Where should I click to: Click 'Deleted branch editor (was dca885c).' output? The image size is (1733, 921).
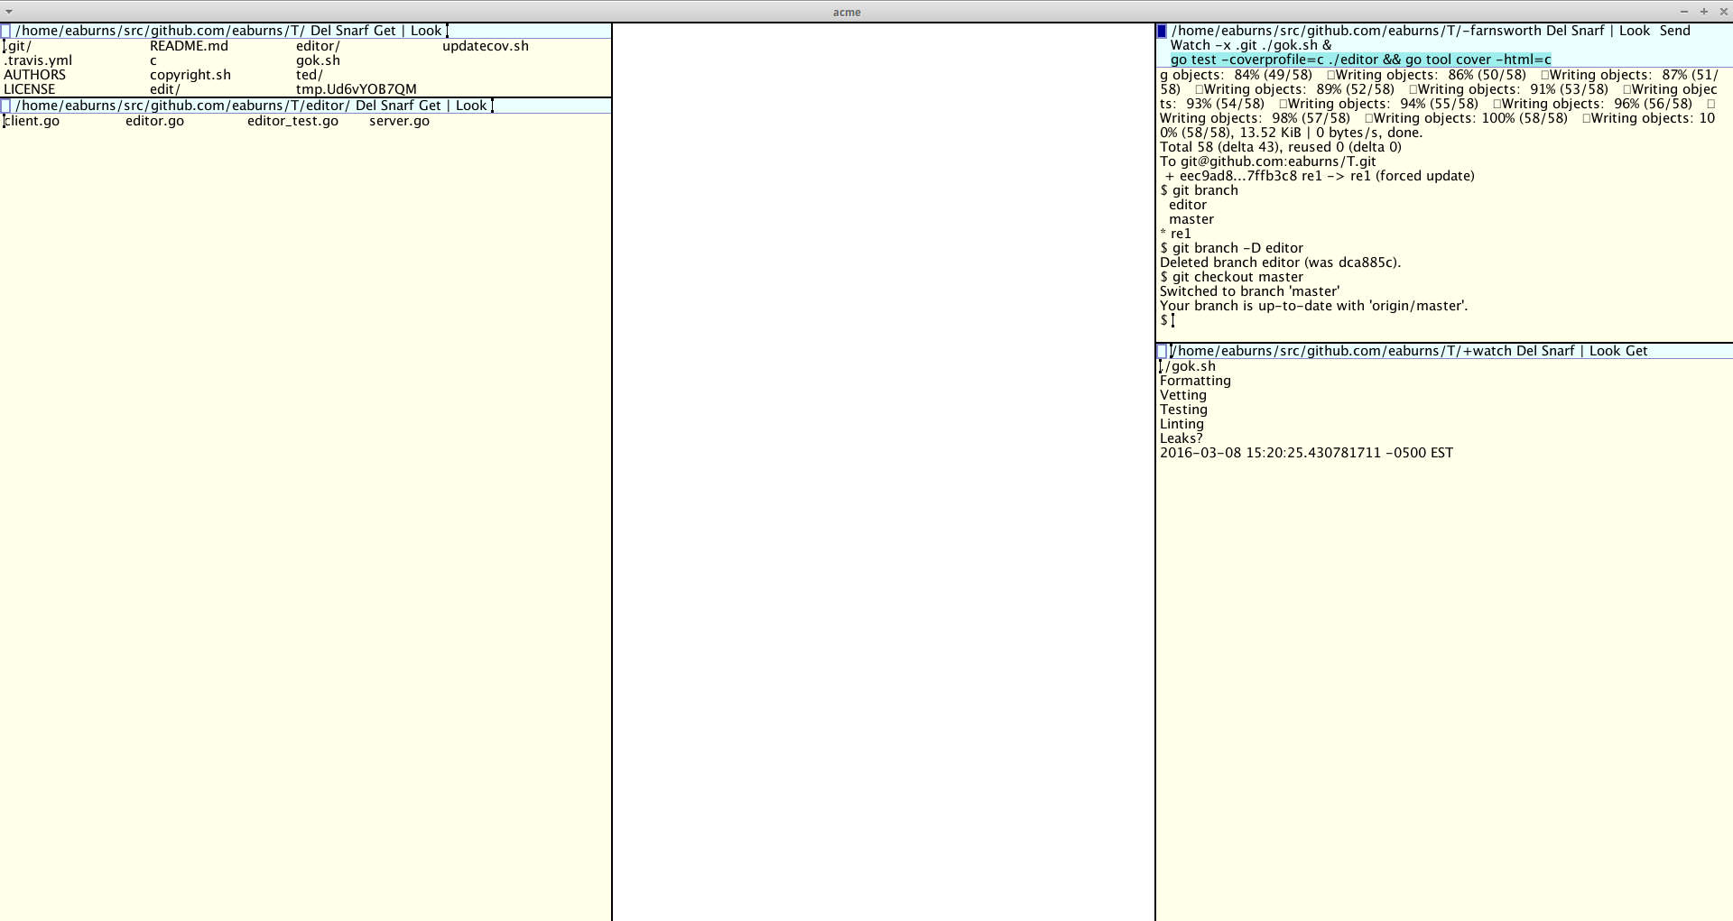1280,262
